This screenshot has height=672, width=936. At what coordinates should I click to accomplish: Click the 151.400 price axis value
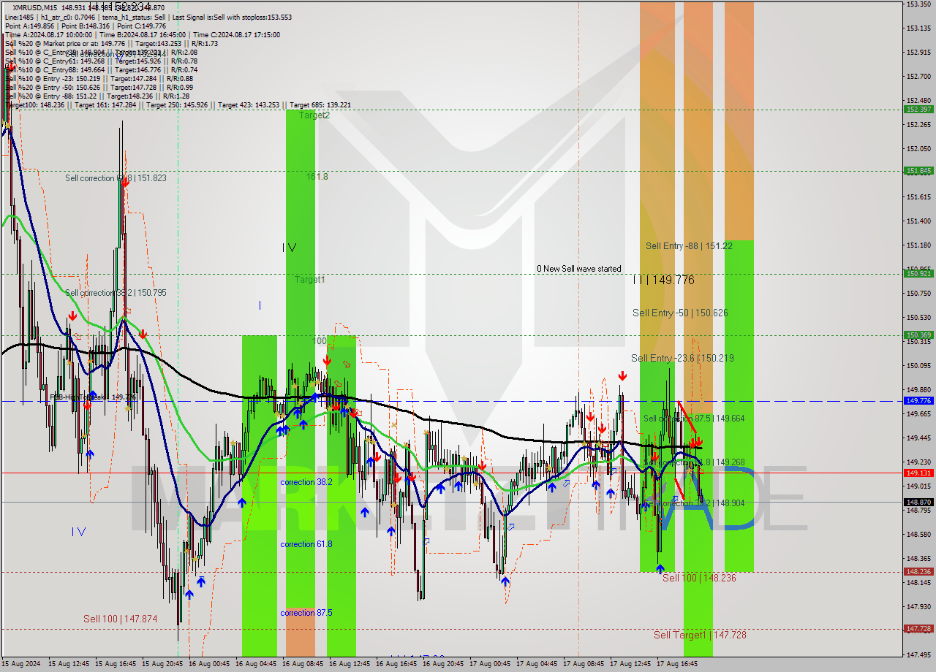(x=918, y=221)
